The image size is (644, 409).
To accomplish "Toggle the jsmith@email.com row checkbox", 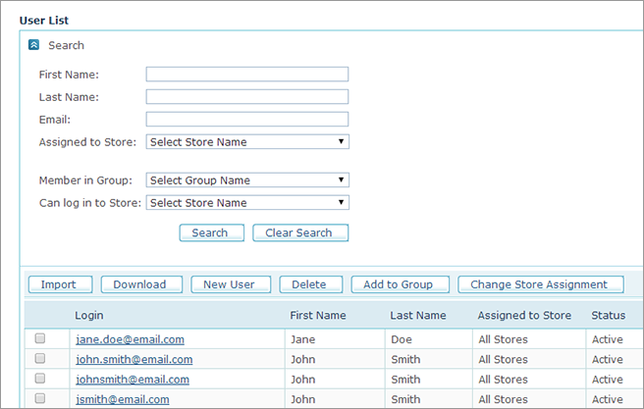I will pyautogui.click(x=40, y=398).
